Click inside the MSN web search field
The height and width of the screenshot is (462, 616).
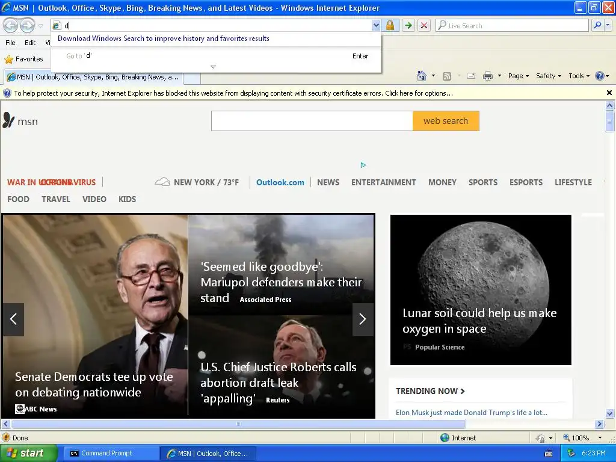[x=312, y=120]
